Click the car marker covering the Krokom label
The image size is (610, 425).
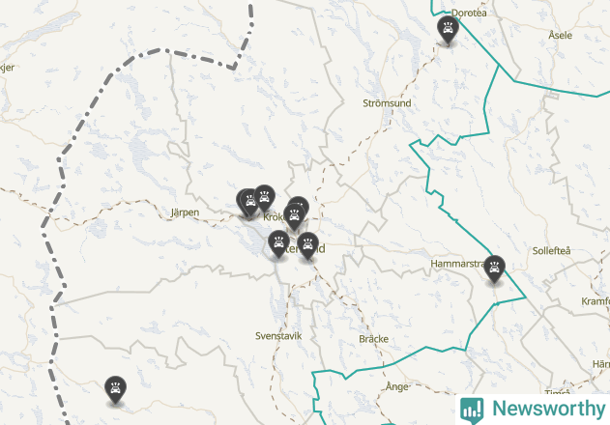pyautogui.click(x=295, y=216)
